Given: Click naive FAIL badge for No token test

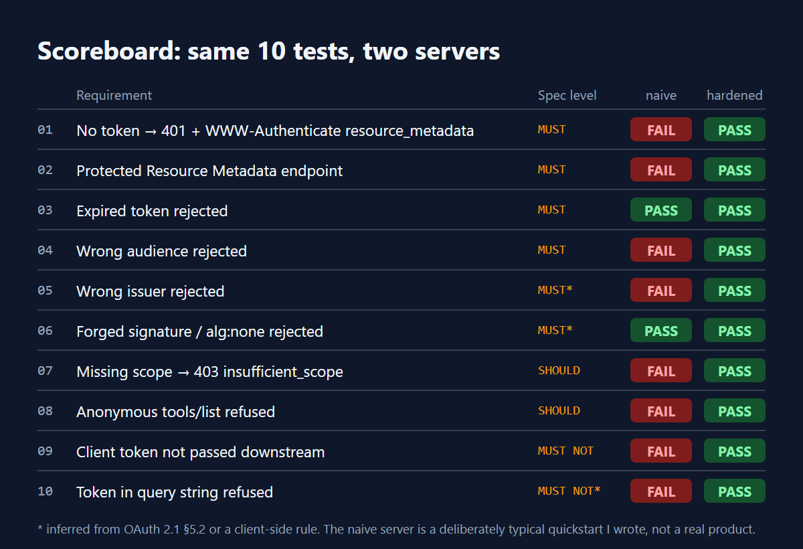Looking at the screenshot, I should pyautogui.click(x=660, y=130).
